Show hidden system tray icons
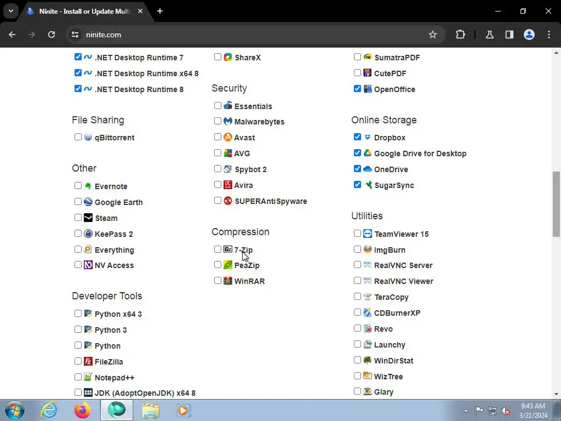 click(x=466, y=411)
